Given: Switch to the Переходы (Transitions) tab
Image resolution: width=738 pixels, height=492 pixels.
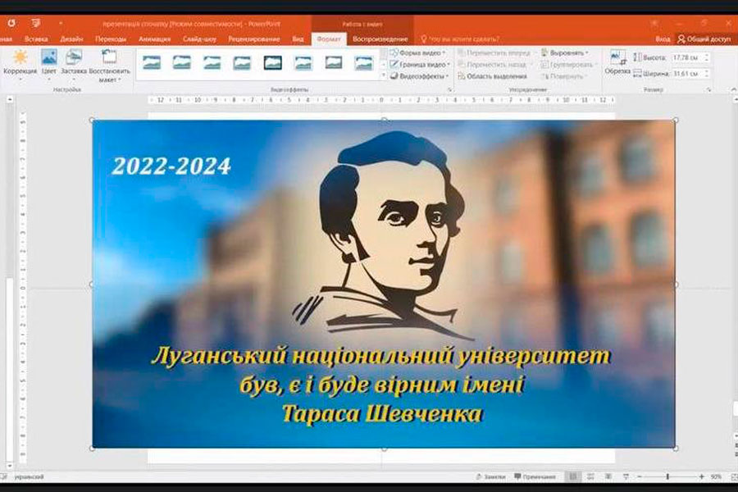Looking at the screenshot, I should coord(111,39).
